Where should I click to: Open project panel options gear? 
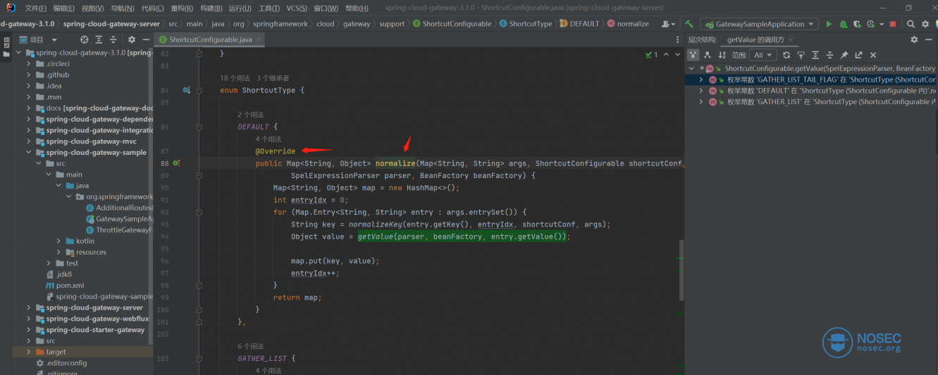click(132, 39)
